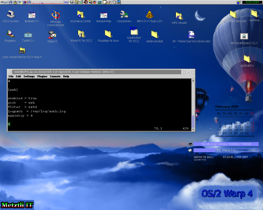Open the VisualAge for Java folder
This screenshot has height=210, width=263.
tap(108, 34)
